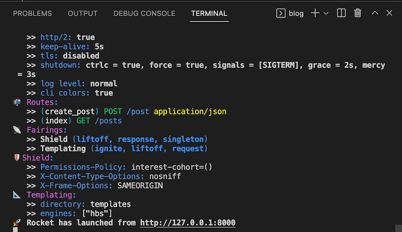Create a new terminal with plus icon
402x232 pixels.
pyautogui.click(x=315, y=13)
